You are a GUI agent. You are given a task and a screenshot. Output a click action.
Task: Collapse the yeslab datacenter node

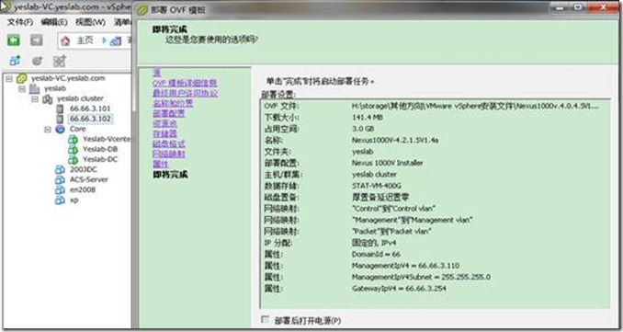22,88
